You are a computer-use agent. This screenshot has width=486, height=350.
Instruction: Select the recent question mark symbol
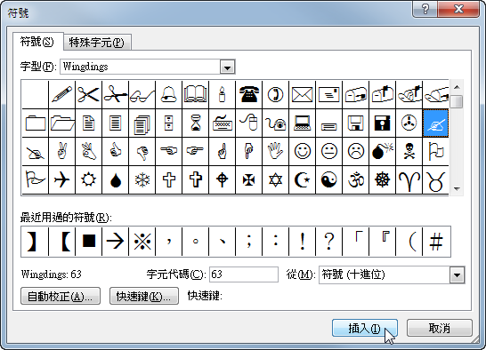[x=328, y=242]
